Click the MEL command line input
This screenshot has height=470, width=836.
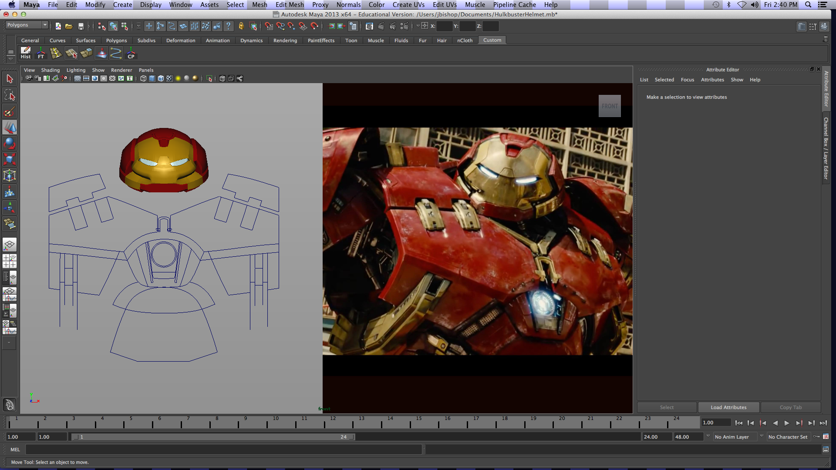coord(224,450)
